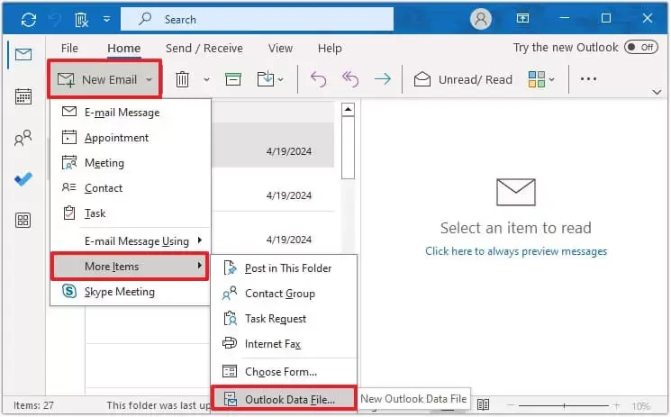Click the zoom out minus button

512,405
